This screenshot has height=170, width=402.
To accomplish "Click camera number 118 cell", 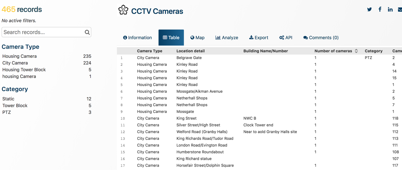I will click(x=395, y=118).
